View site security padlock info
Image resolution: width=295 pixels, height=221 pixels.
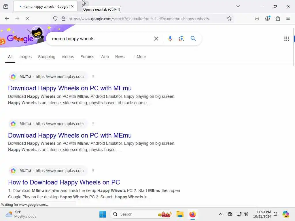[63, 18]
